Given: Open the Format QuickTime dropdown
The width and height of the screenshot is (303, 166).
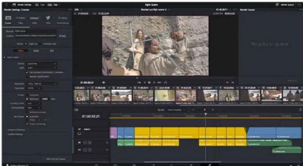Looking at the screenshot, I should (x=42, y=64).
